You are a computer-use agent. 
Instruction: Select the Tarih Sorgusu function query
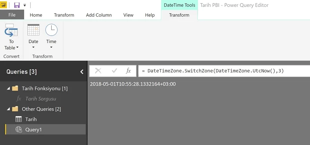pos(41,99)
